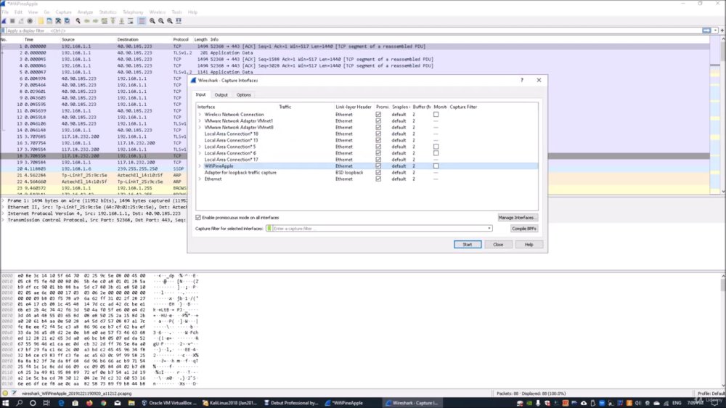Click the dialog question mark help icon
Viewport: 726px width, 408px height.
tap(522, 80)
